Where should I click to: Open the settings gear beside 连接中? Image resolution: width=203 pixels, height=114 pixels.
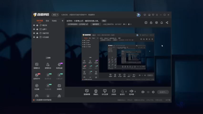click(x=153, y=92)
